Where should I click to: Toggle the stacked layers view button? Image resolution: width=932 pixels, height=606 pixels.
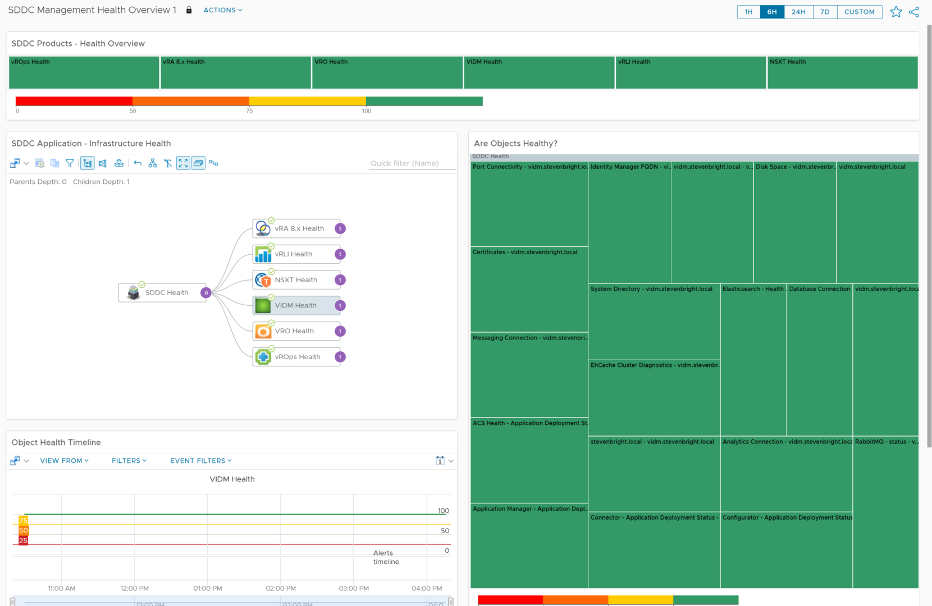pyautogui.click(x=198, y=163)
